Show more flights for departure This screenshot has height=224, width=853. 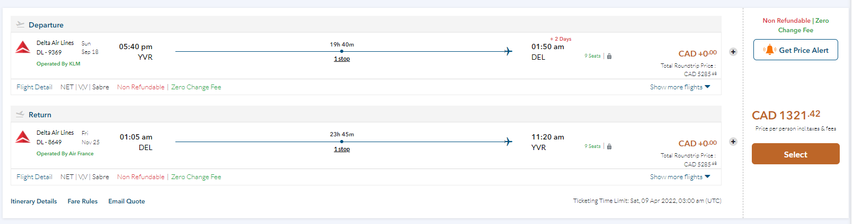point(680,87)
